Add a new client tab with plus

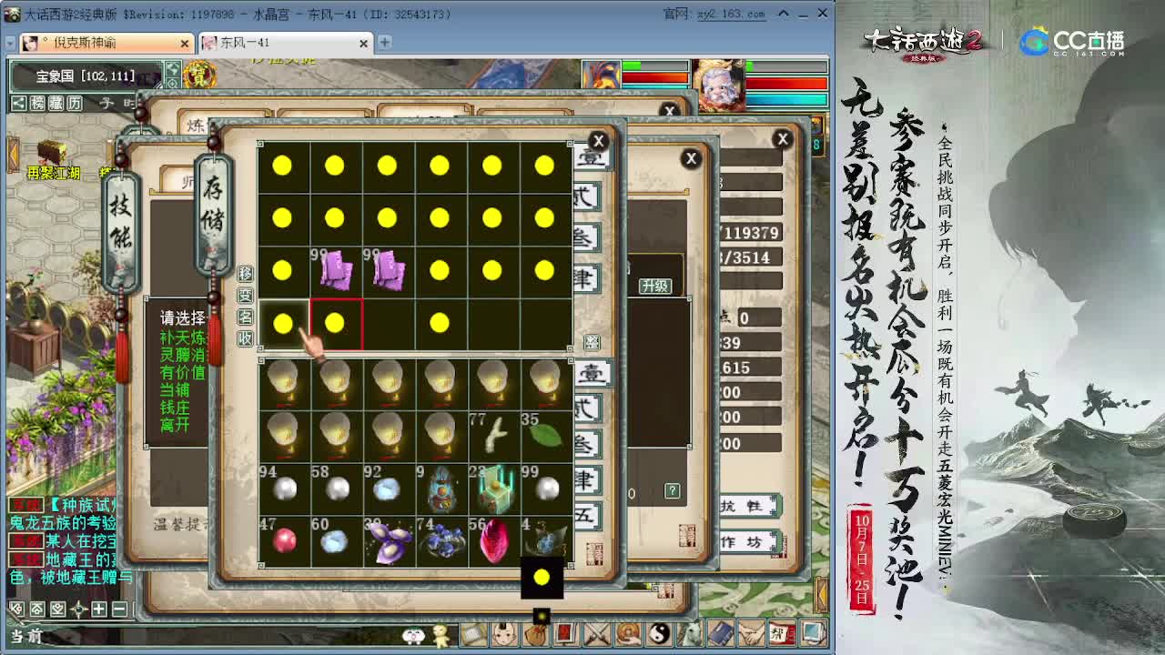pyautogui.click(x=384, y=43)
